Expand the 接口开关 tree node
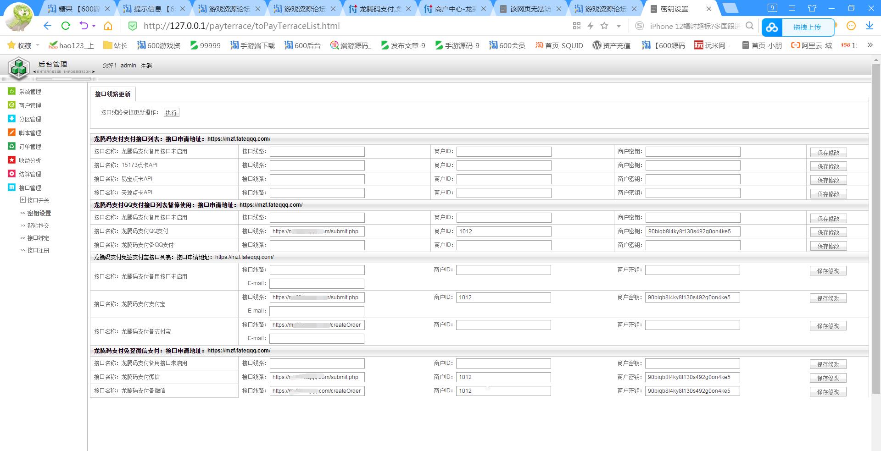This screenshot has height=451, width=881. (x=23, y=200)
